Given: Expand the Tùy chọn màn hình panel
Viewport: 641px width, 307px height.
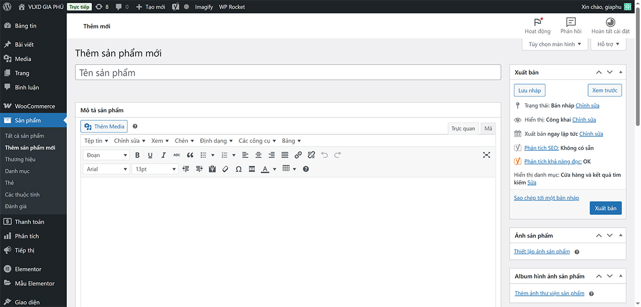Looking at the screenshot, I should pyautogui.click(x=555, y=44).
